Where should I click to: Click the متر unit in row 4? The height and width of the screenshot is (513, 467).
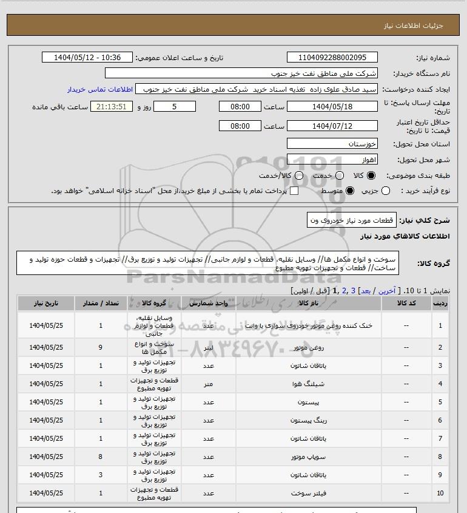tap(209, 384)
